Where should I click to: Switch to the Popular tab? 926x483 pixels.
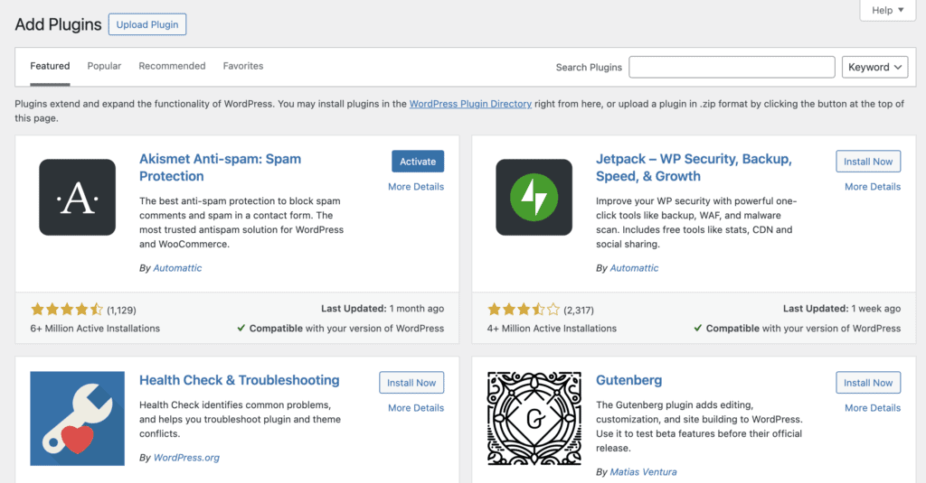[104, 66]
